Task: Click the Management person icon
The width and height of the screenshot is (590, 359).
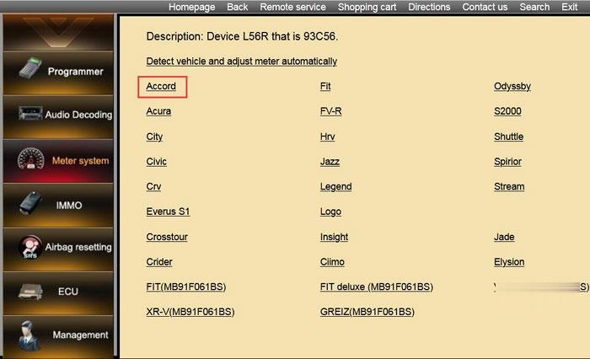Action: pyautogui.click(x=29, y=335)
